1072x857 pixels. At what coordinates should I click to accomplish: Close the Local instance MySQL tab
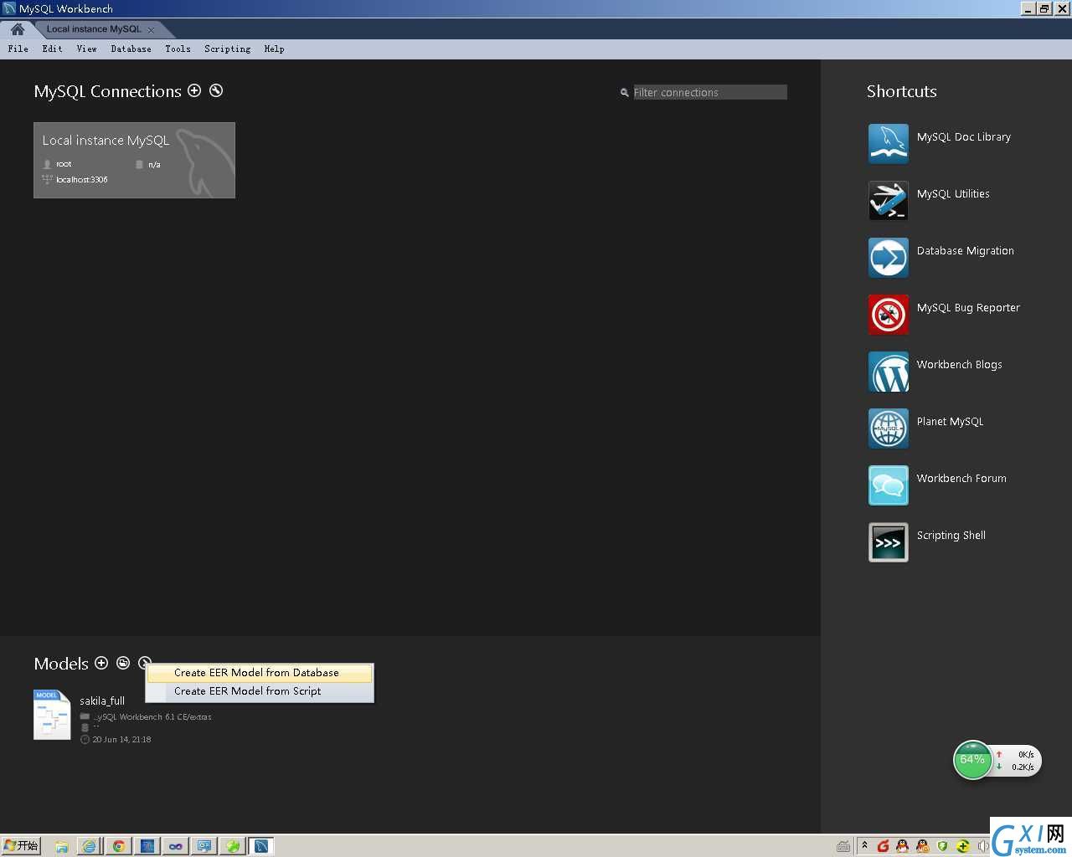[151, 29]
